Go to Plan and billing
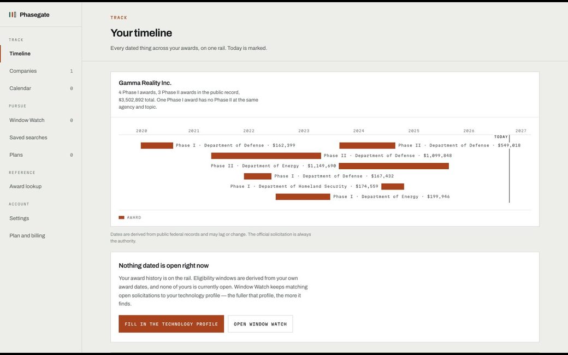 (41, 236)
